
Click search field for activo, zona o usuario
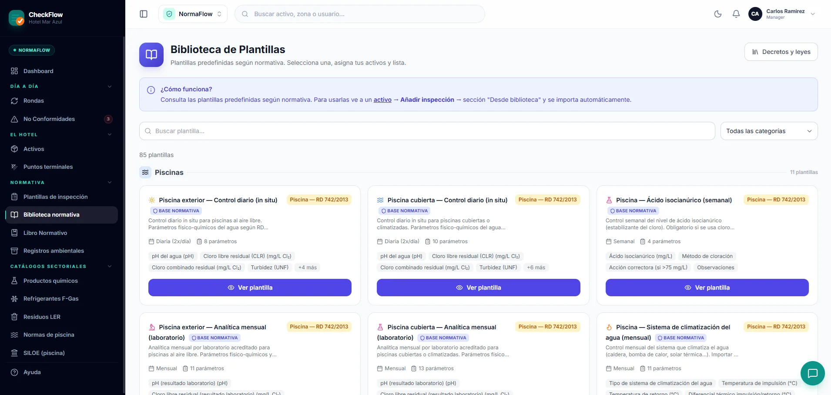coord(360,14)
